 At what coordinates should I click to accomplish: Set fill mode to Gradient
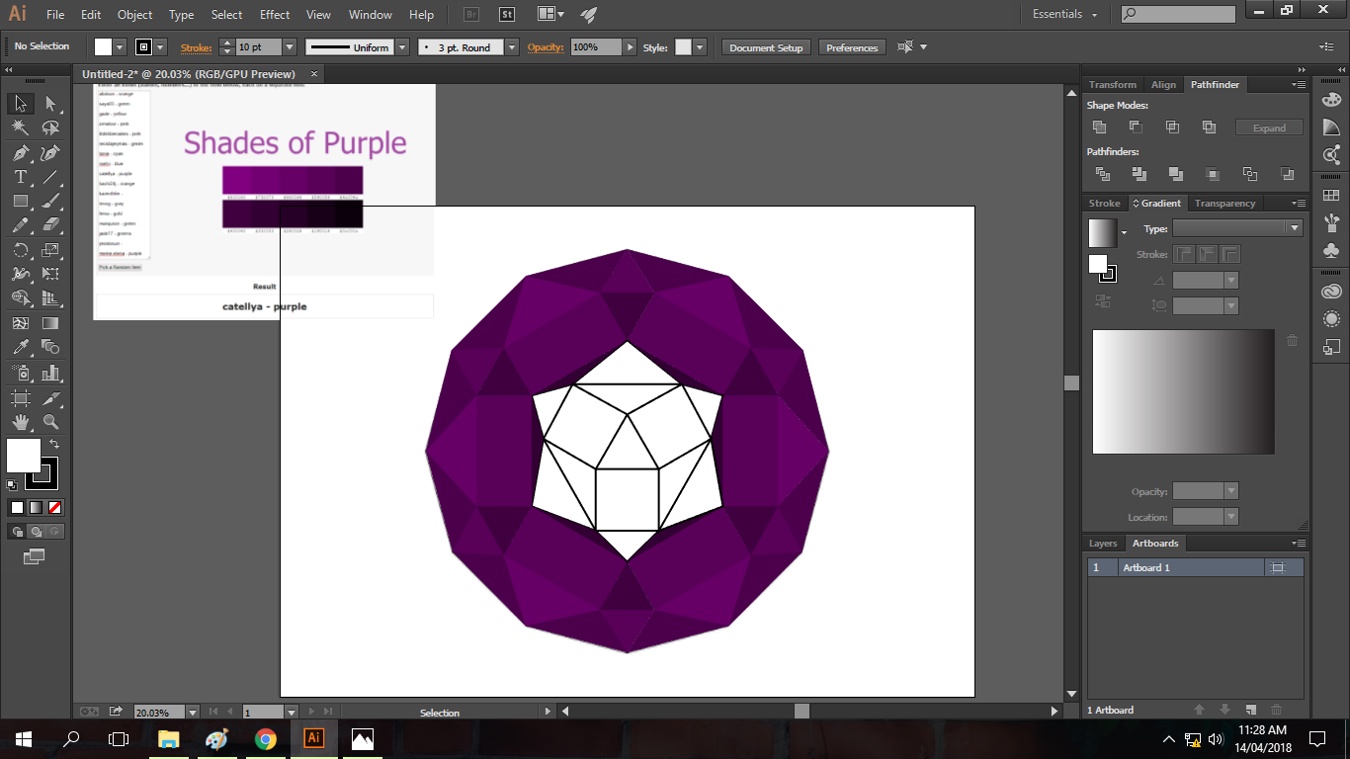[37, 507]
